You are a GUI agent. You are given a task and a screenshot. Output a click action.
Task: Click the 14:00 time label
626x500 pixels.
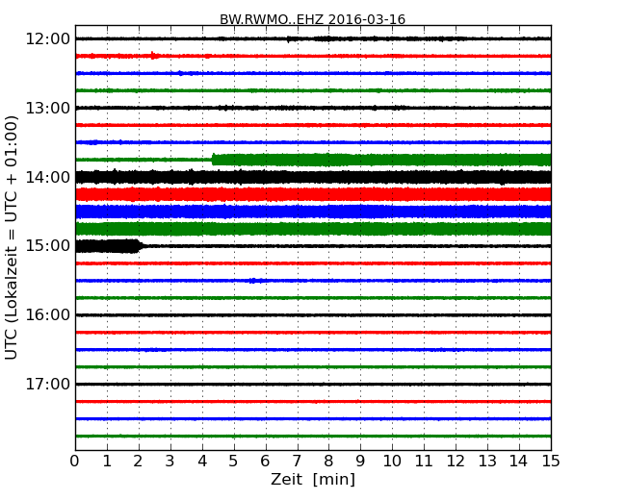[48, 177]
